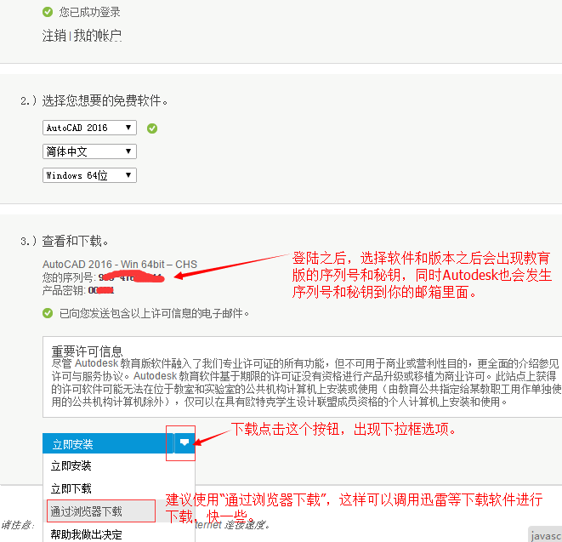The height and width of the screenshot is (542, 562).
Task: Click the green check next to 您已成功登录
Action: (x=48, y=12)
